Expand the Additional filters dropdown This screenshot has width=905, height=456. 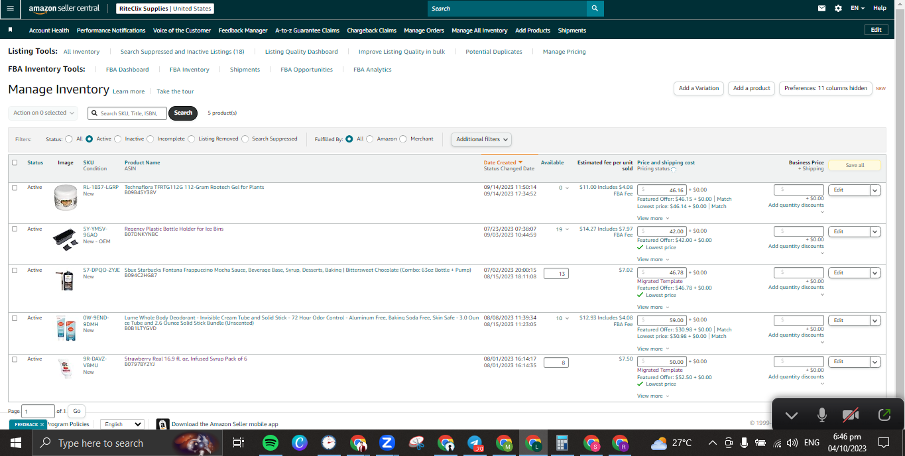(481, 139)
